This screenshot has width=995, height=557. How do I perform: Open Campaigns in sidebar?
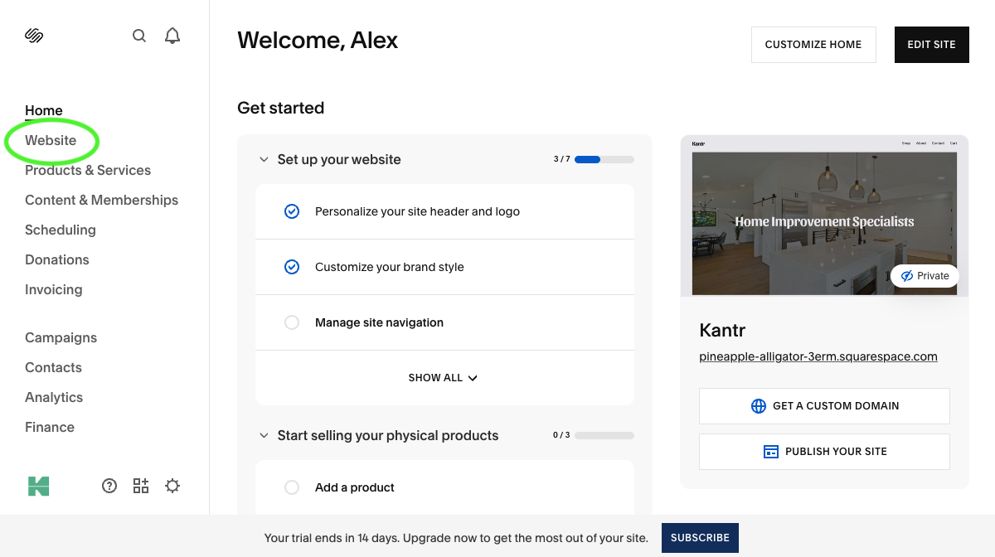pos(61,337)
